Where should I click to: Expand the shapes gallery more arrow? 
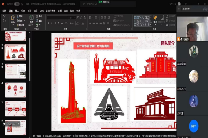(x=150, y=24)
